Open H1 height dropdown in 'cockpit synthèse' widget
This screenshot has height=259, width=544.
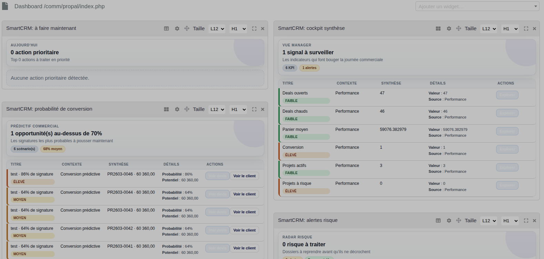[510, 29]
